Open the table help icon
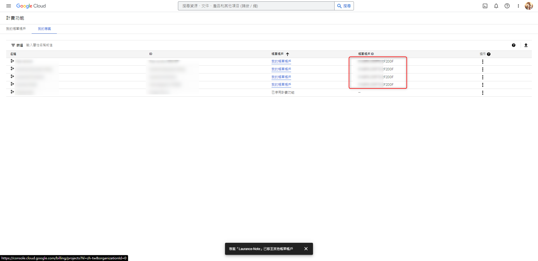Screen dimensions: 538x261 click(514, 45)
